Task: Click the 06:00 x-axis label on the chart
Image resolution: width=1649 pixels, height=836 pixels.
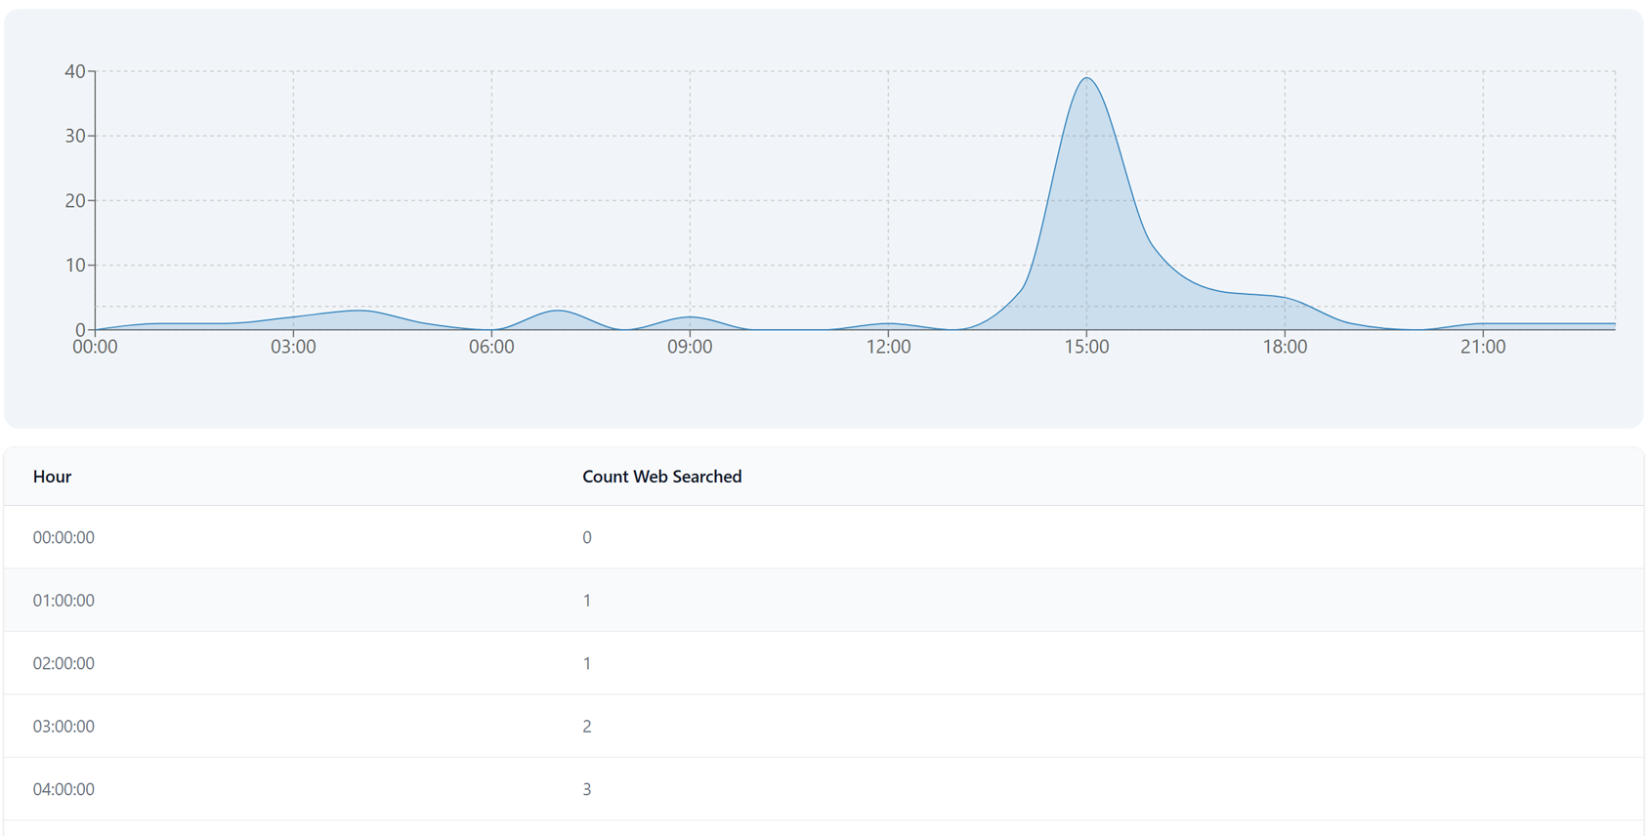Action: coord(491,347)
